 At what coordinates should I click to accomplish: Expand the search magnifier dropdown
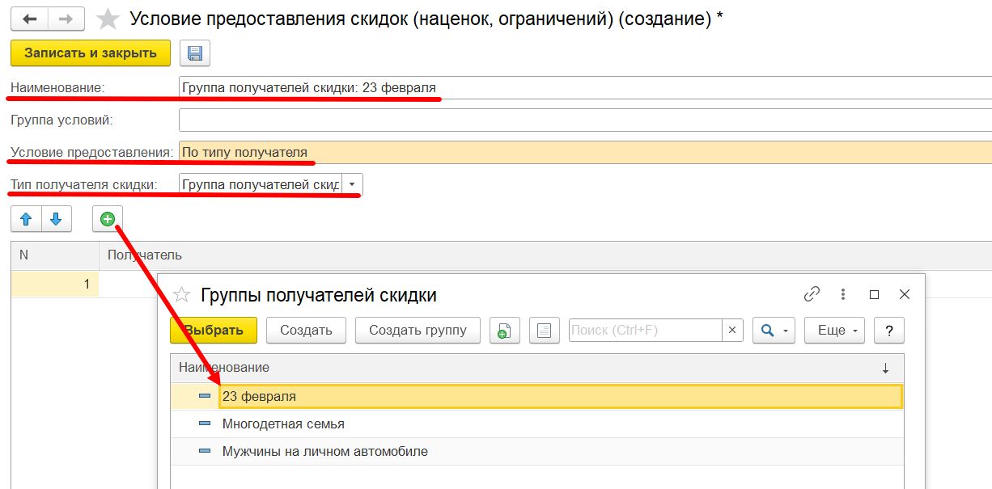774,330
